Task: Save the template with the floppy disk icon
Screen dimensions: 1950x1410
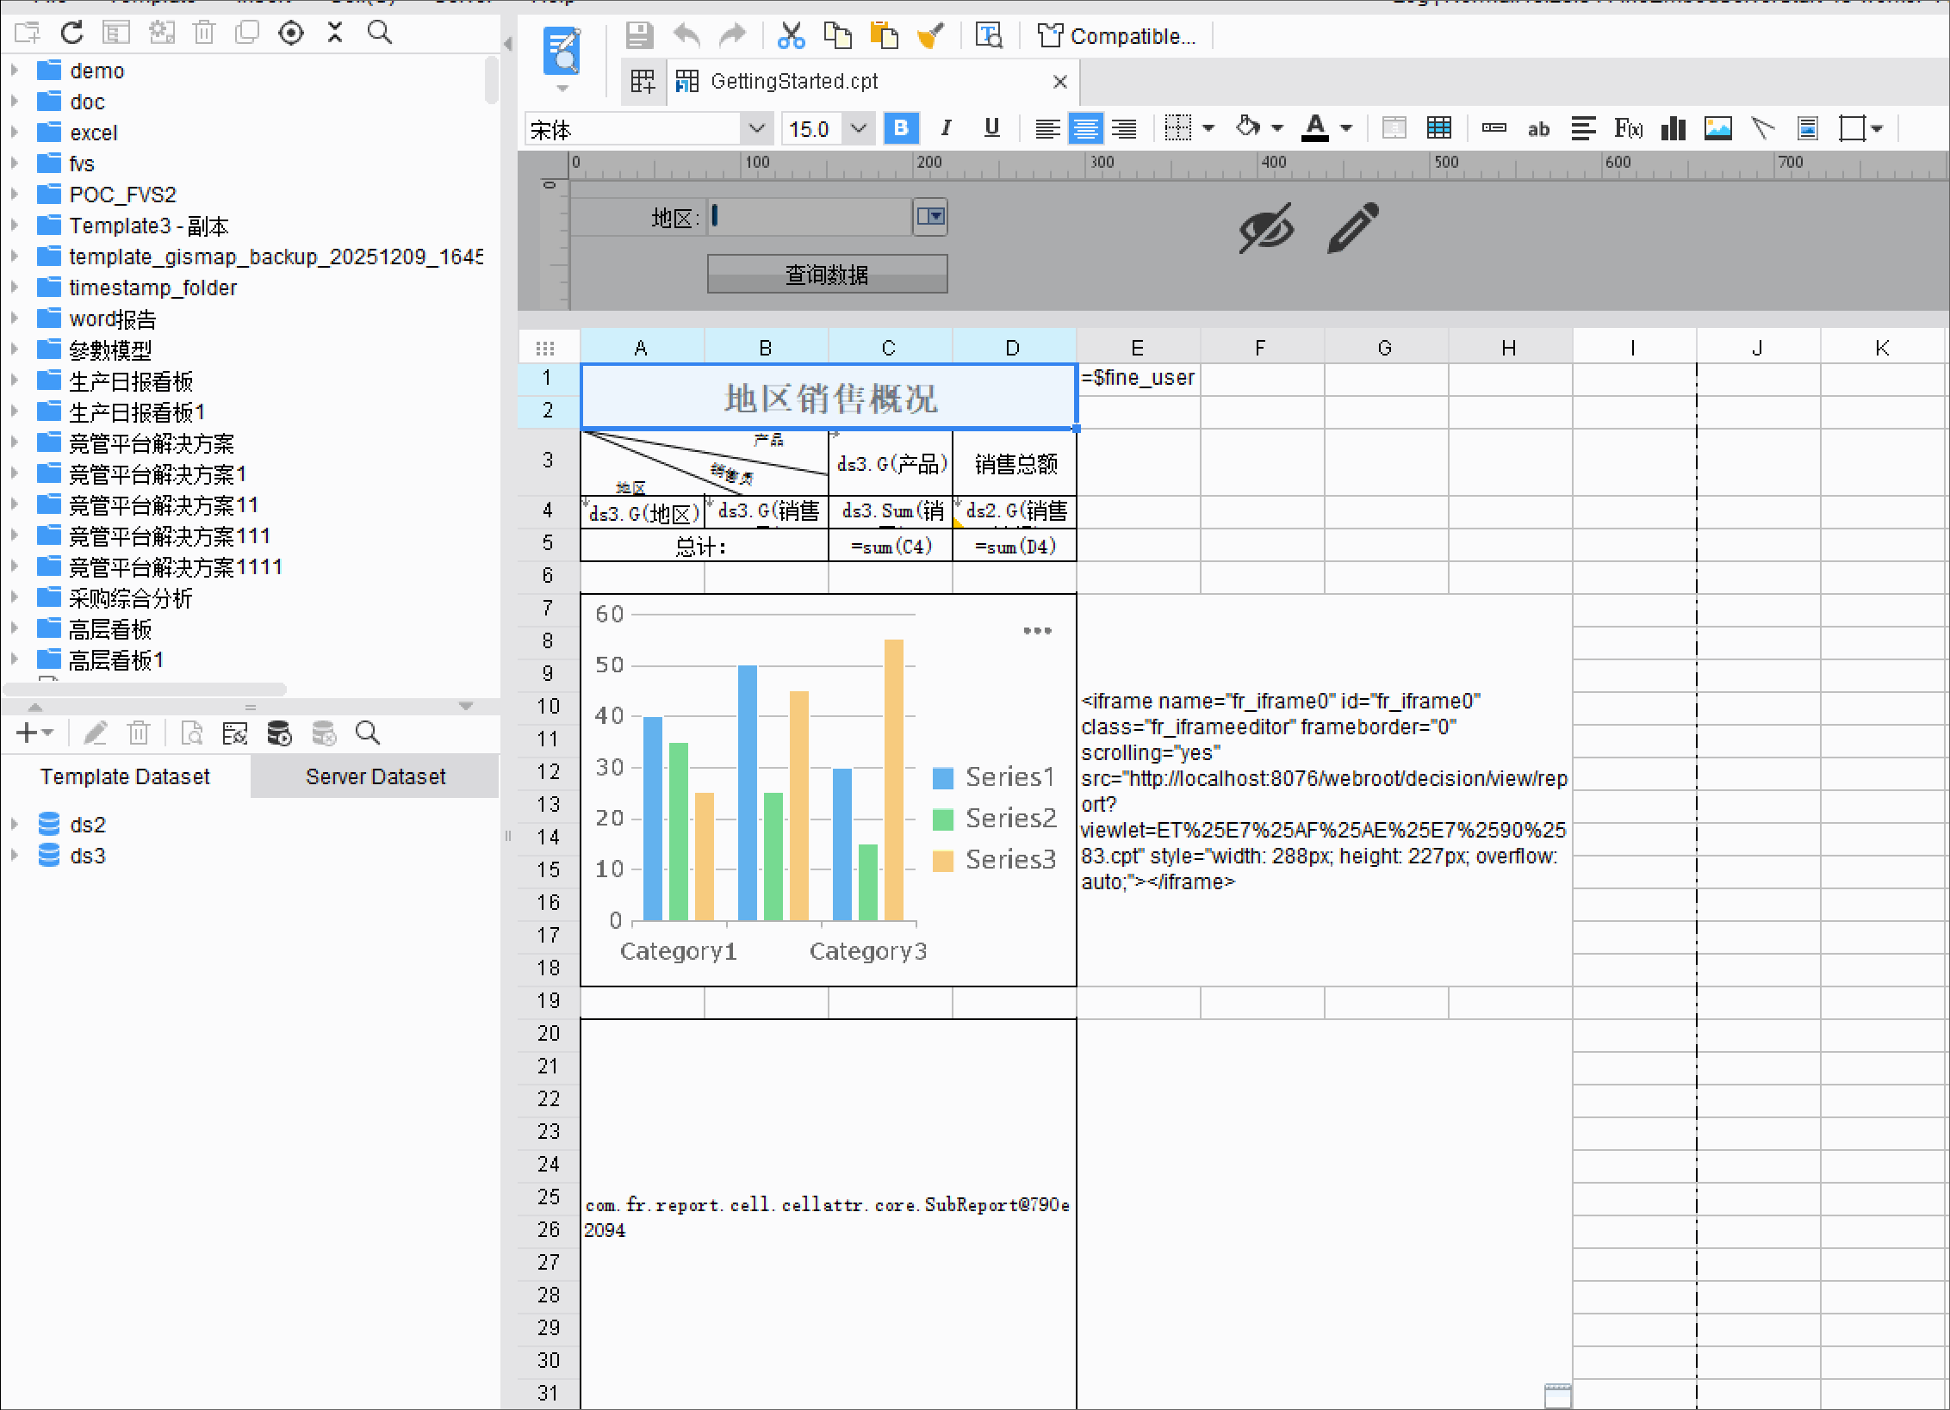Action: point(639,36)
